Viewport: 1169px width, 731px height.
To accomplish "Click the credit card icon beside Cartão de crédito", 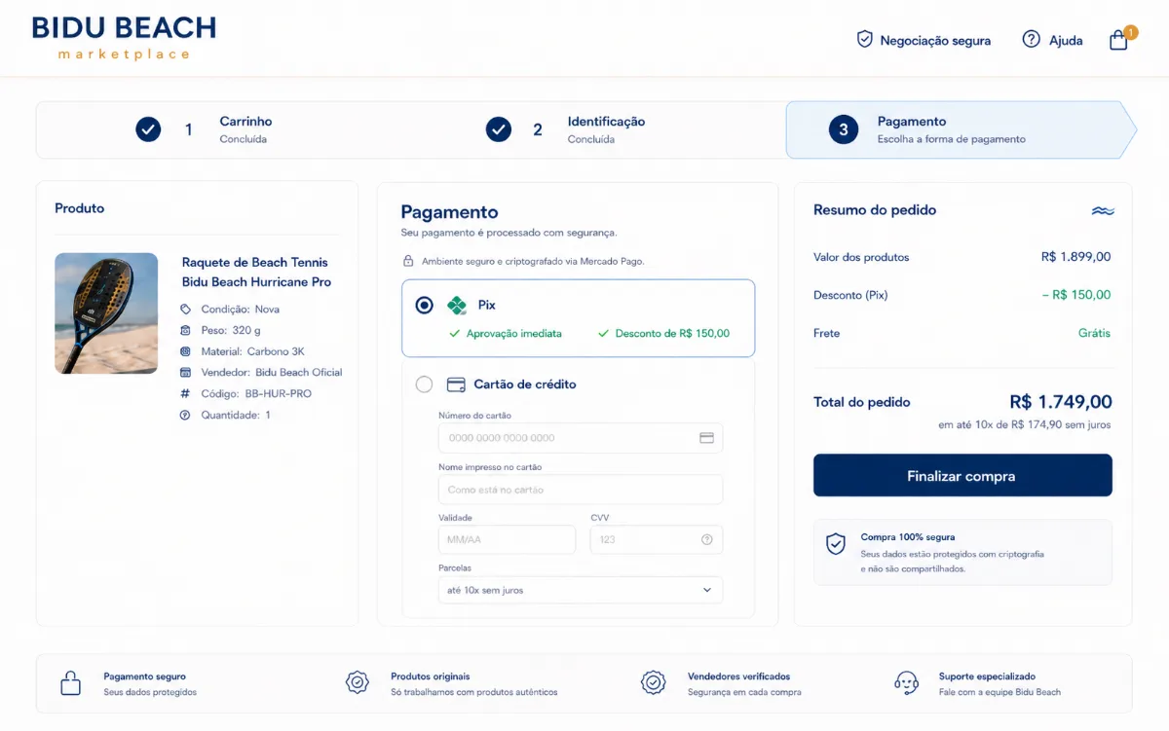I will (456, 384).
